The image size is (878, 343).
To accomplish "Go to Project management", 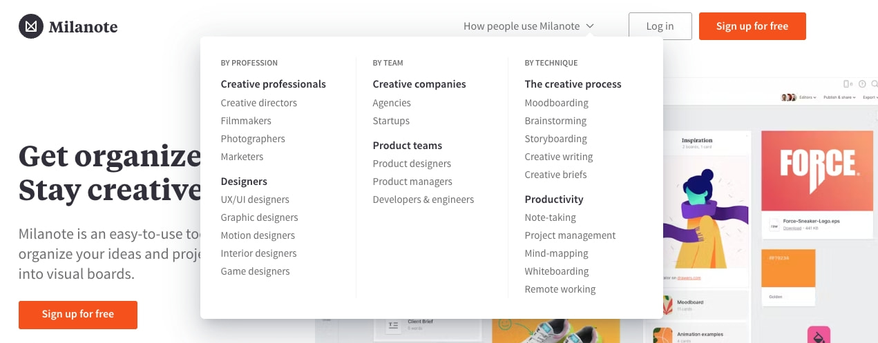I will tap(570, 235).
